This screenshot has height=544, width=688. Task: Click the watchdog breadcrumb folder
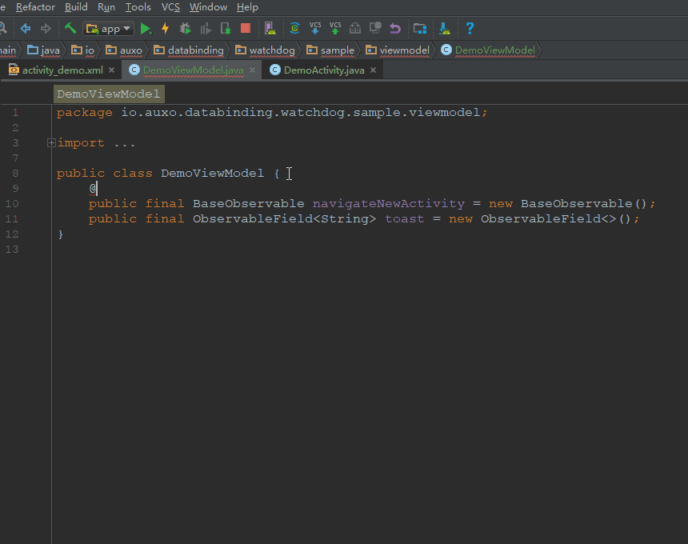click(x=265, y=50)
